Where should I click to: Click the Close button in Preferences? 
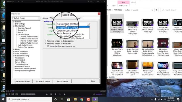(x=93, y=81)
